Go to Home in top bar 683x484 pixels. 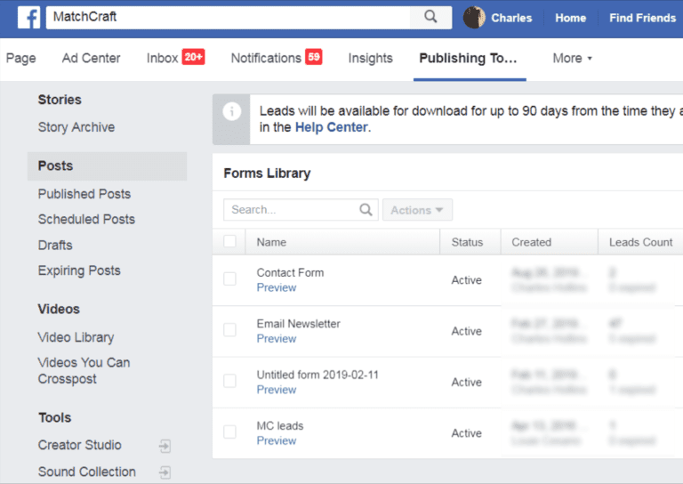[x=571, y=18]
